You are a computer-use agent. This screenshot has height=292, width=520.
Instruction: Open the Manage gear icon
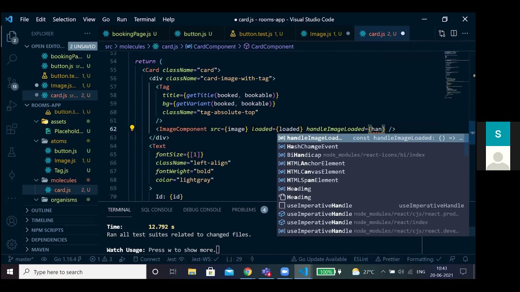[12, 245]
